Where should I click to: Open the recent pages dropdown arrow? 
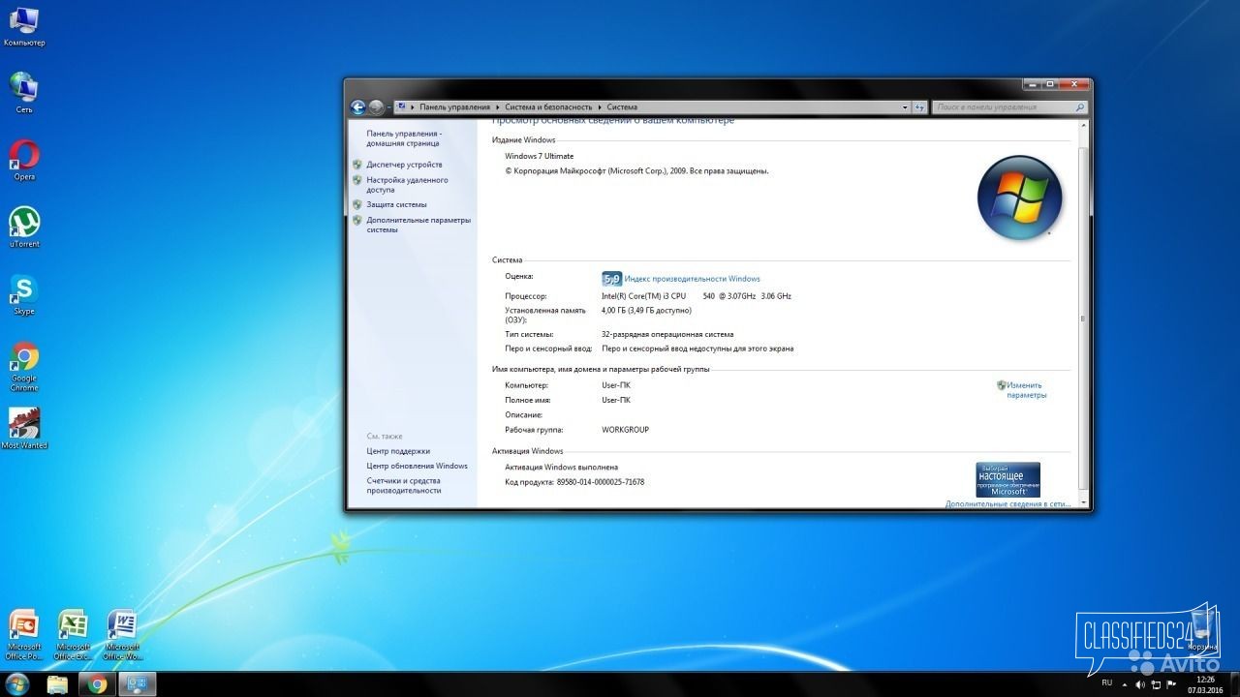[x=390, y=107]
